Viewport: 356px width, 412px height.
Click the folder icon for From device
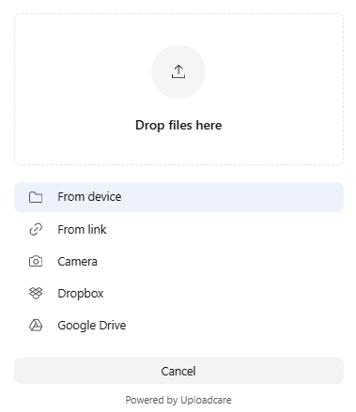[x=36, y=197]
